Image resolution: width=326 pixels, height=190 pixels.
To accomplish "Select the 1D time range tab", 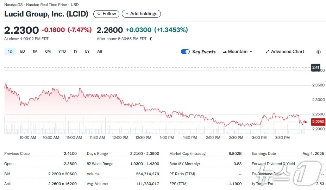I will pyautogui.click(x=10, y=51).
